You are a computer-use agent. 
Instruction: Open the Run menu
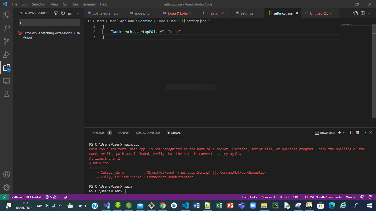(x=75, y=4)
